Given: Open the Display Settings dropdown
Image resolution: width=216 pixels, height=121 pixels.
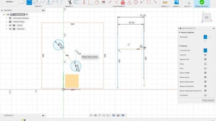Looking at the screenshot, I should (x=114, y=115).
